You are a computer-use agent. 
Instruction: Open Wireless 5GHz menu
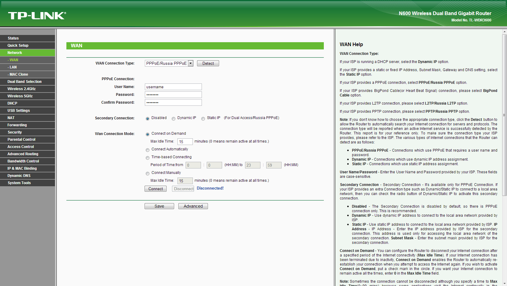click(x=27, y=96)
